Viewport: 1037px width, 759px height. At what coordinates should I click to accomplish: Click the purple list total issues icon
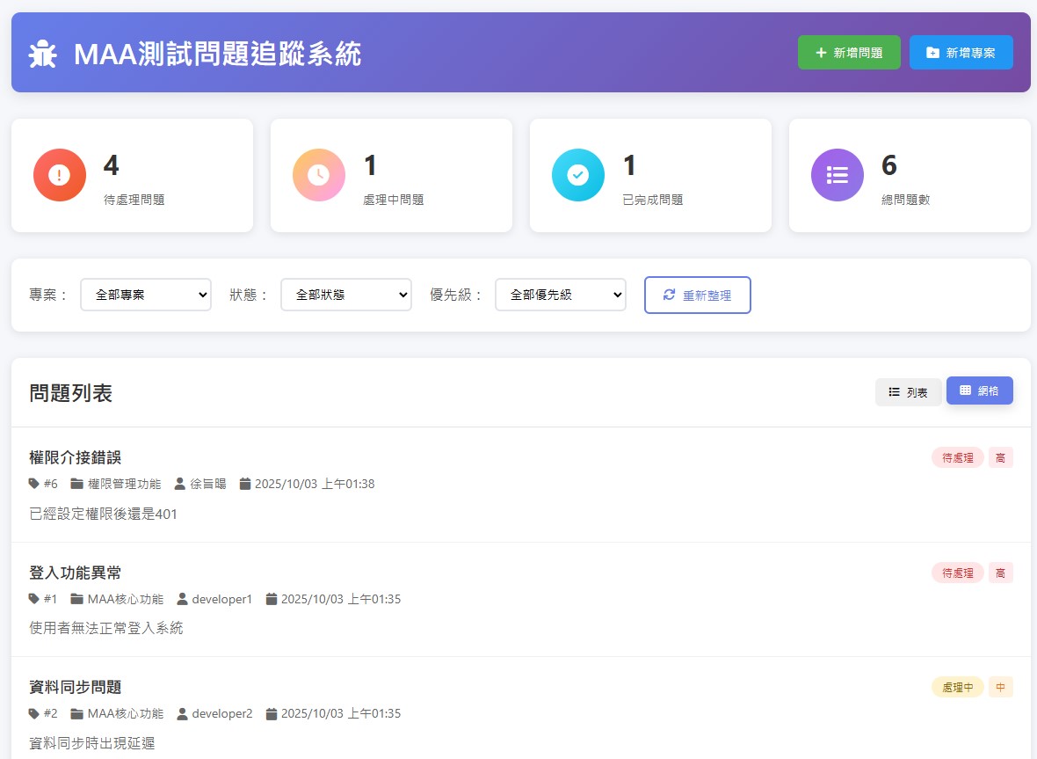pyautogui.click(x=838, y=175)
